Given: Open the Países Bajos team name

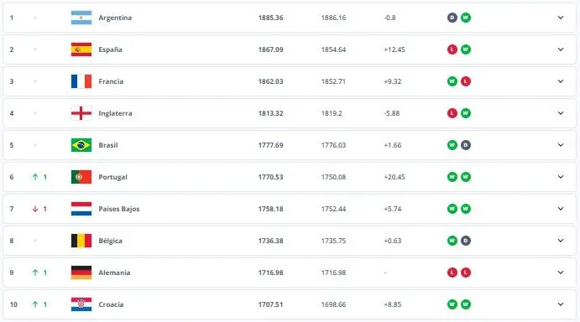Looking at the screenshot, I should point(118,209).
